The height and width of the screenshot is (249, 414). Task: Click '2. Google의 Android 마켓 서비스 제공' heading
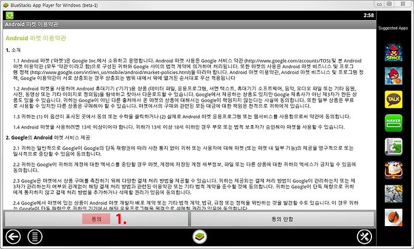click(48, 138)
